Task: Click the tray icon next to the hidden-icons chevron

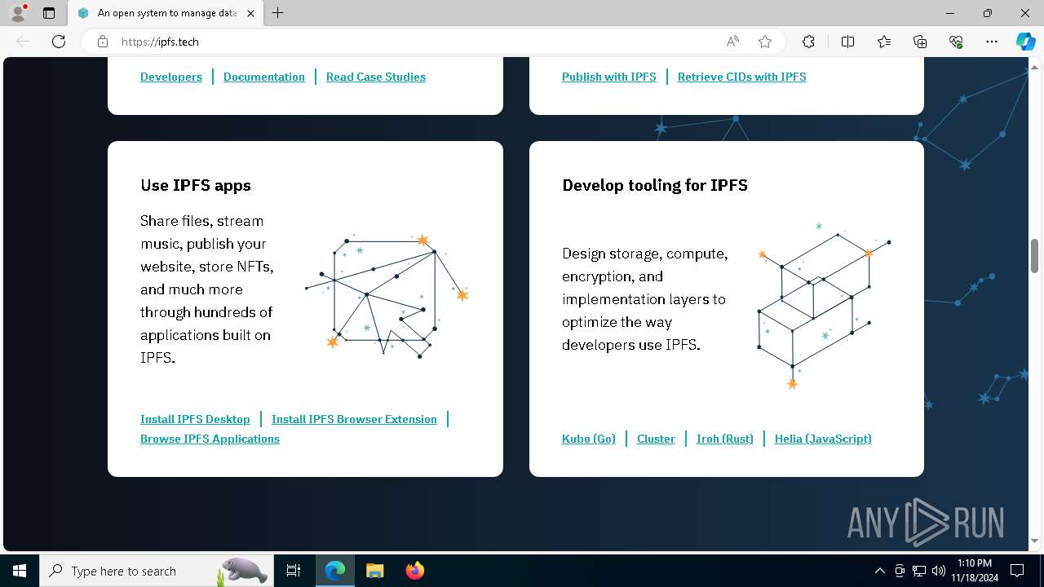Action: [900, 571]
